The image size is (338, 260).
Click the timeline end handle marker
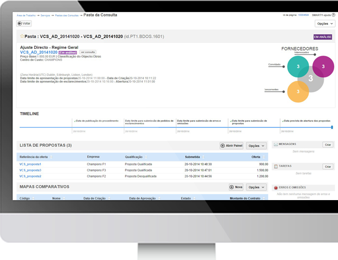click(x=332, y=127)
